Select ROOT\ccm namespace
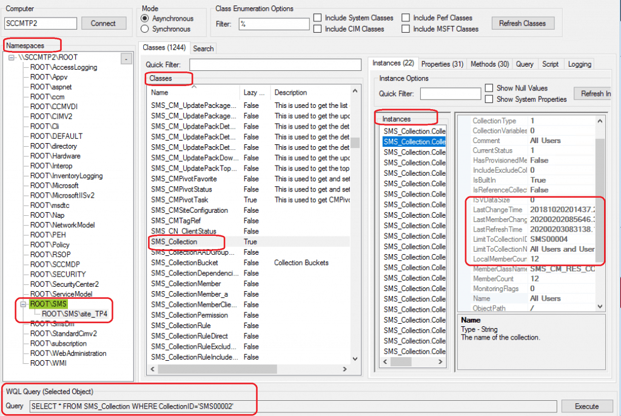This screenshot has width=621, height=416. (47, 96)
